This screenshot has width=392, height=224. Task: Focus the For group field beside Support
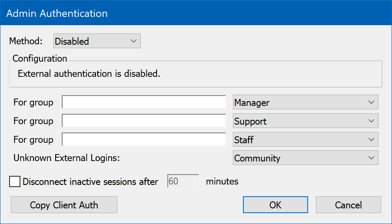(144, 122)
